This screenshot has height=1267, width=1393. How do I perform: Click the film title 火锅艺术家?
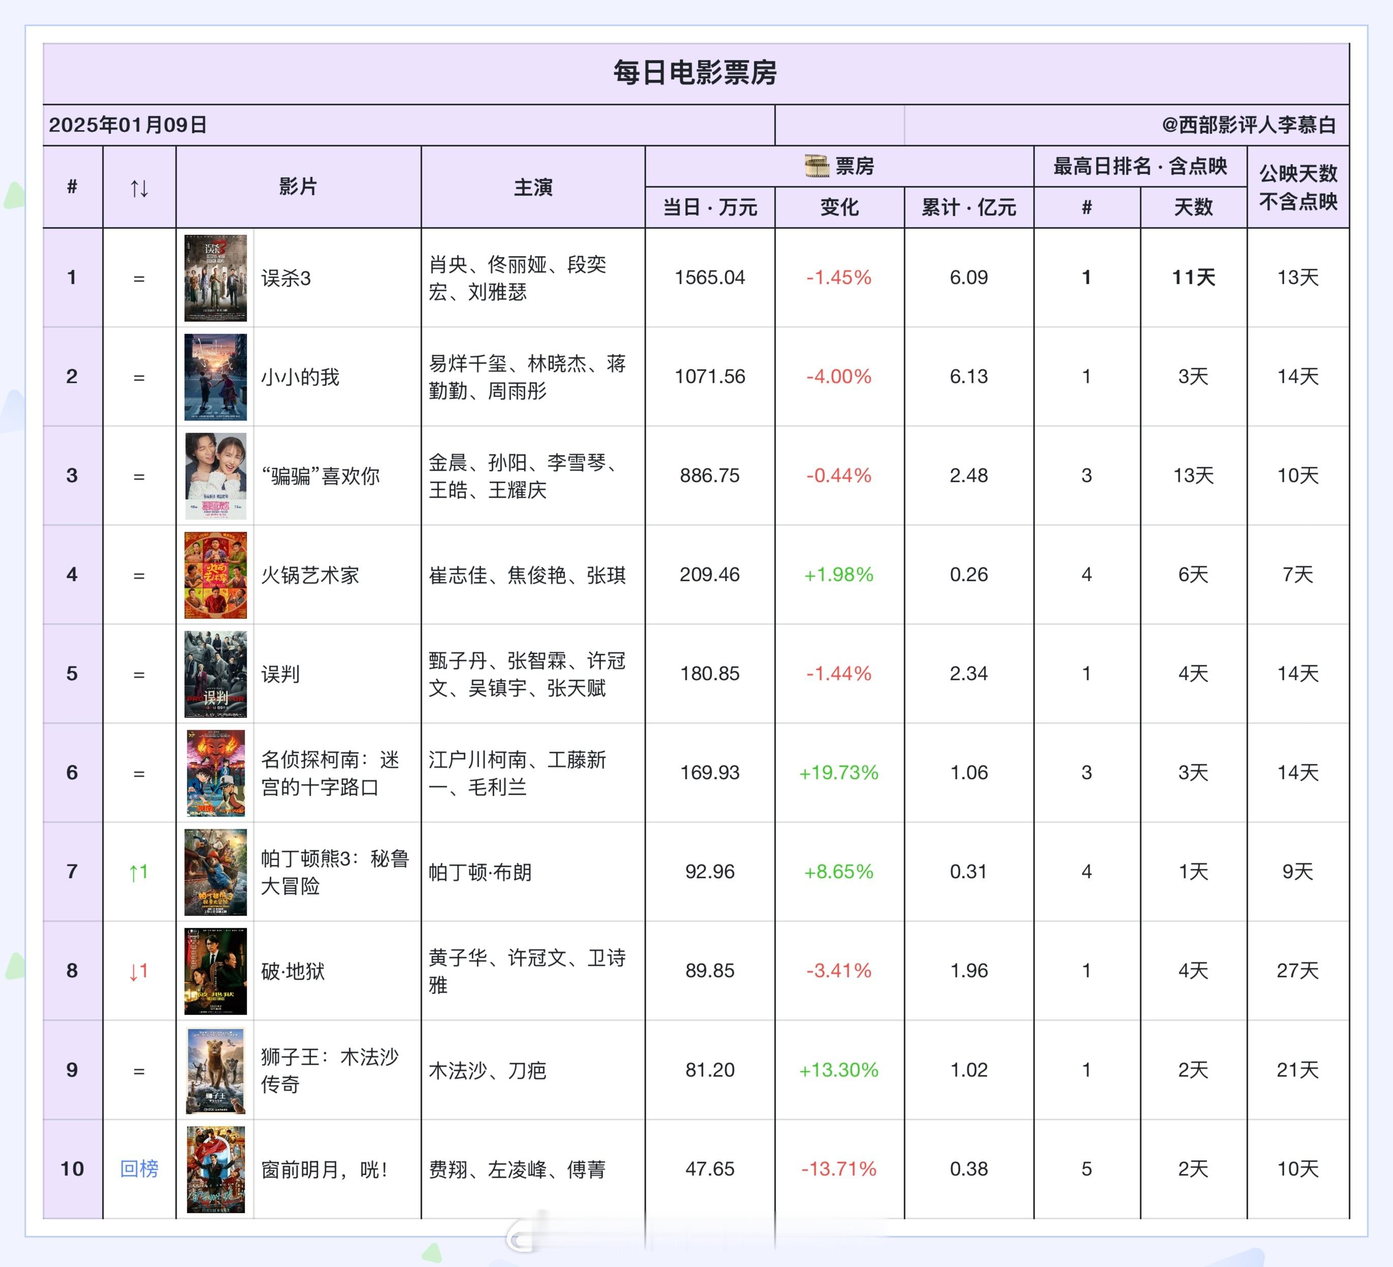pos(310,575)
